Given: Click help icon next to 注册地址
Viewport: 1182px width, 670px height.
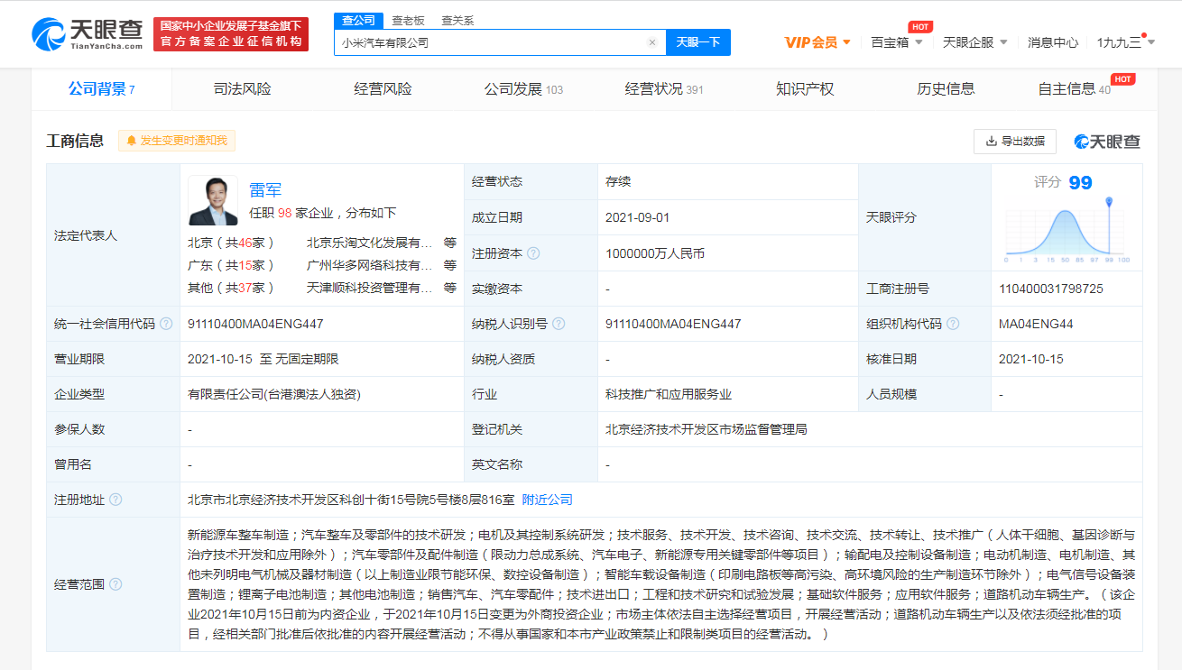Looking at the screenshot, I should click(x=115, y=500).
